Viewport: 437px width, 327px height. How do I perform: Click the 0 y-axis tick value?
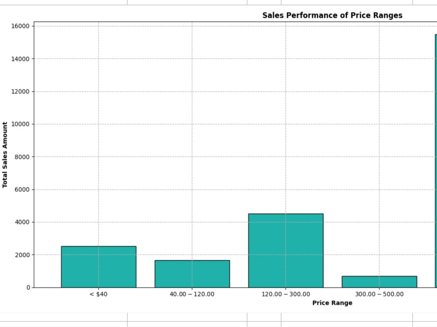(x=28, y=288)
